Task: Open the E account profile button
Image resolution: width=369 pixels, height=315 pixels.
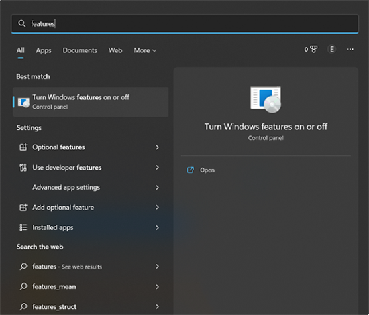Action: pyautogui.click(x=332, y=50)
